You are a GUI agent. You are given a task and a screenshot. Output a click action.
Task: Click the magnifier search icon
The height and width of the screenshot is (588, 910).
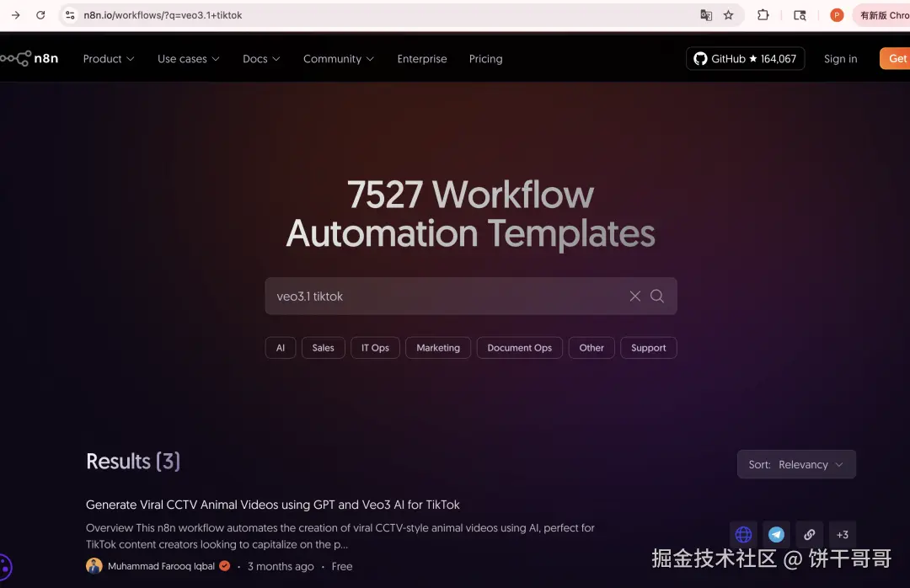[x=657, y=296]
